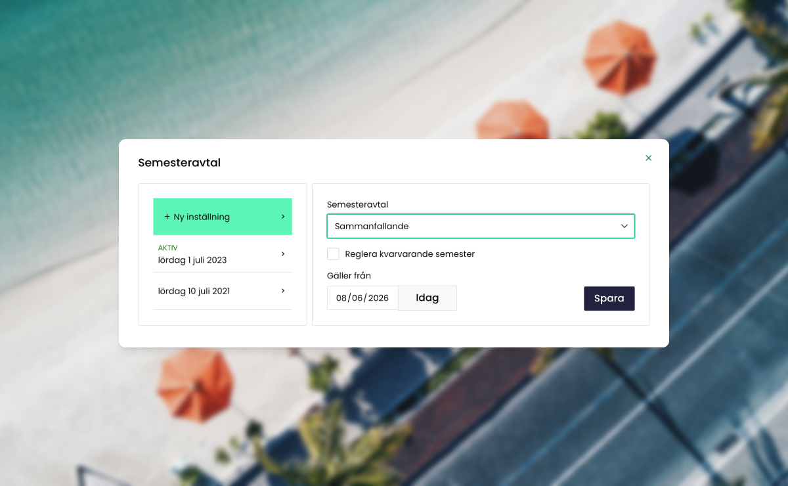Image resolution: width=788 pixels, height=486 pixels.
Task: Click the Semesteravtal dialog title
Action: click(x=179, y=163)
